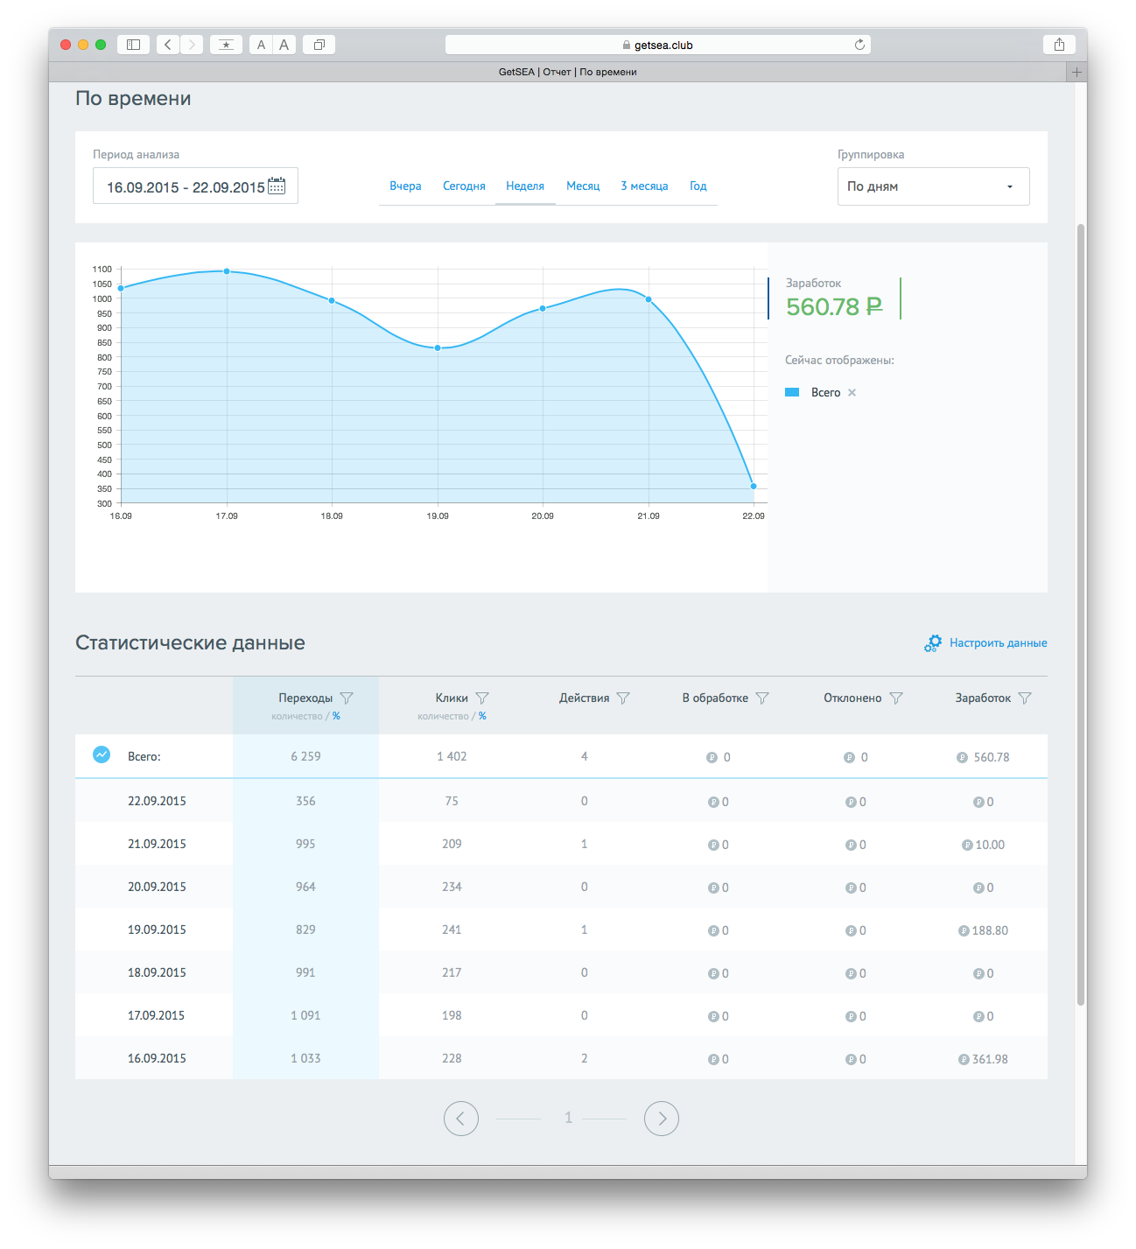Go forward with the Safari forward arrow
Viewport: 1136px width, 1249px height.
192,45
